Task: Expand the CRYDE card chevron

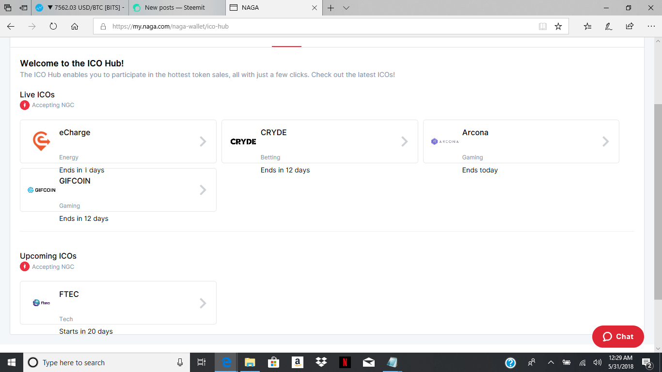Action: click(x=405, y=141)
